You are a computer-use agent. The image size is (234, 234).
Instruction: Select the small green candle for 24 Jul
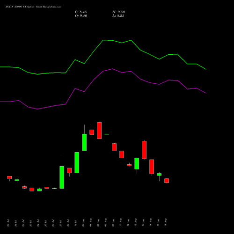click(39, 190)
